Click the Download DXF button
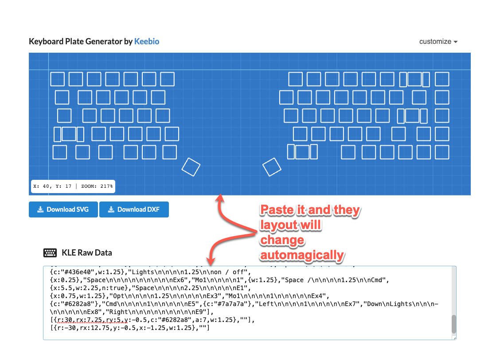This screenshot has height=349, width=500. point(134,209)
